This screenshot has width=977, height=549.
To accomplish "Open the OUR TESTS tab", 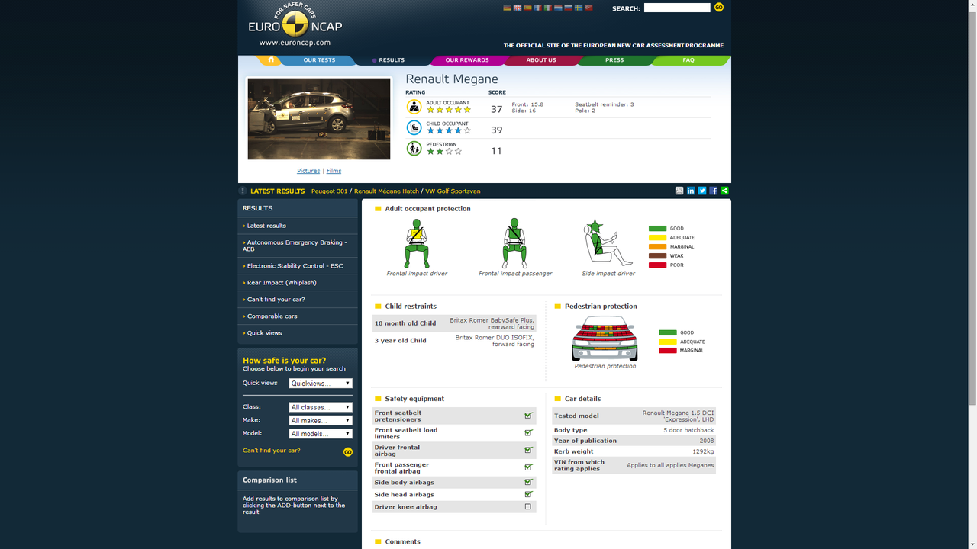I will pyautogui.click(x=319, y=60).
